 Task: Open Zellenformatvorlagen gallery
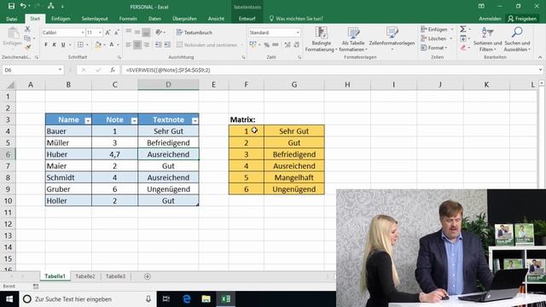coord(392,39)
